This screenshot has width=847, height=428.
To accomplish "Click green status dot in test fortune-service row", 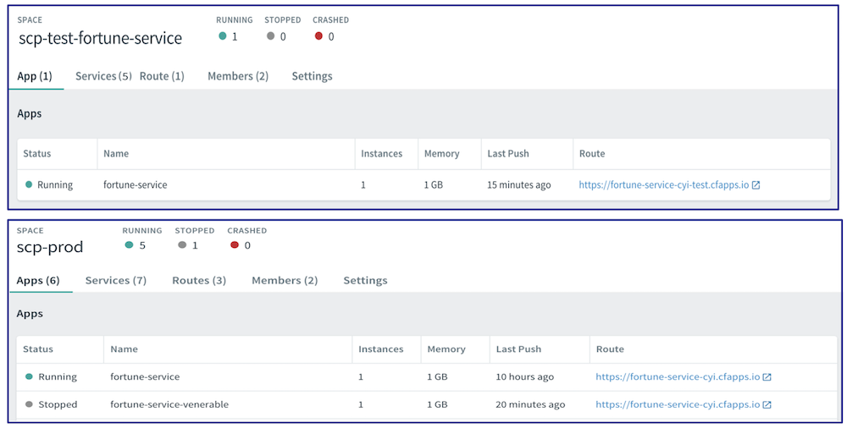I will 29,184.
